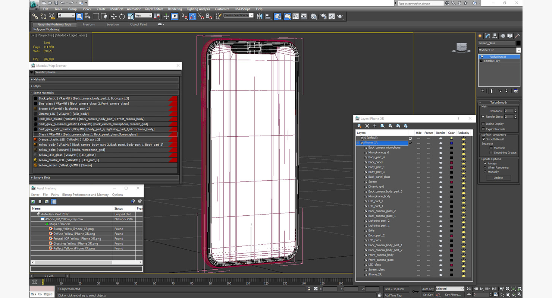Open the Modifiers menu

tap(117, 9)
